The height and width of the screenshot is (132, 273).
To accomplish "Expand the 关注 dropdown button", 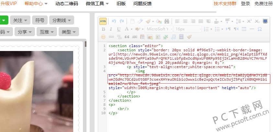I will click(20, 20).
